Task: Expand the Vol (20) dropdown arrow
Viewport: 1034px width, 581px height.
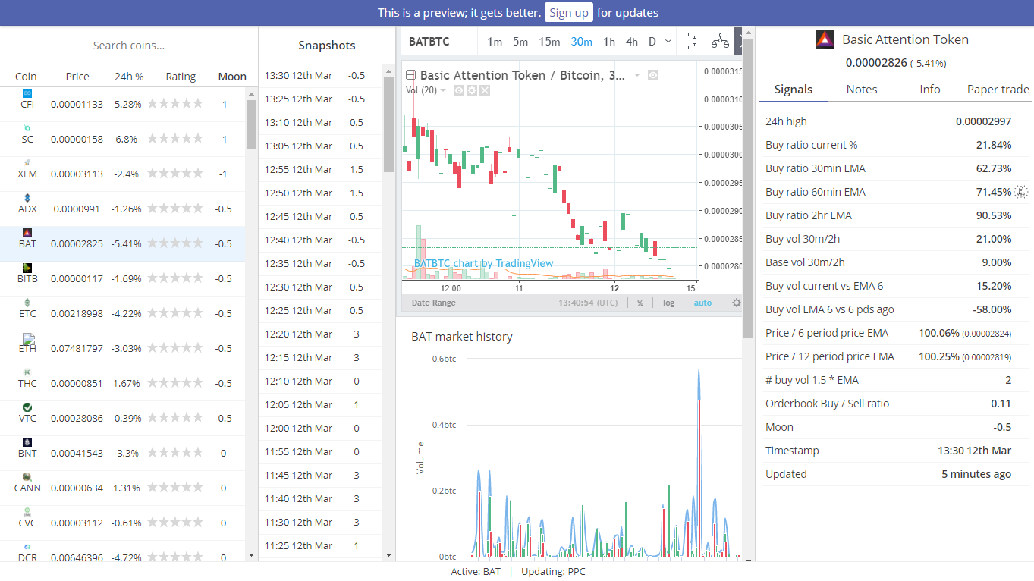Action: 444,90
